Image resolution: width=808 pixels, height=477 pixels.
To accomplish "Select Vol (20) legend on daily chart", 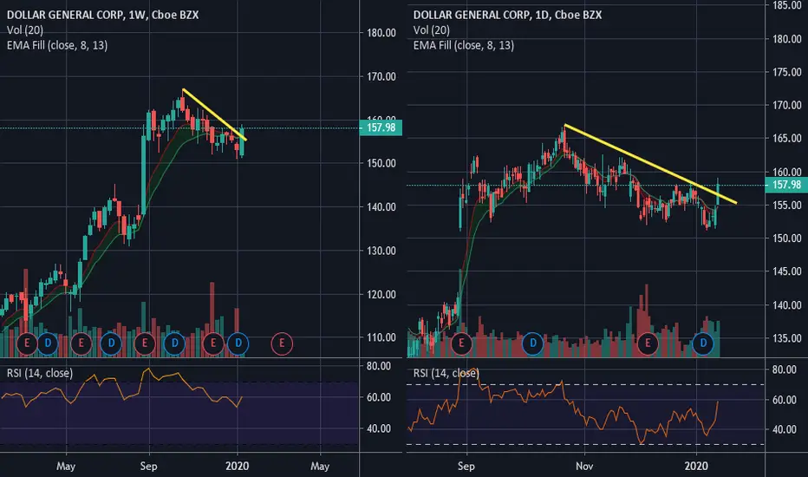I will tap(432, 30).
